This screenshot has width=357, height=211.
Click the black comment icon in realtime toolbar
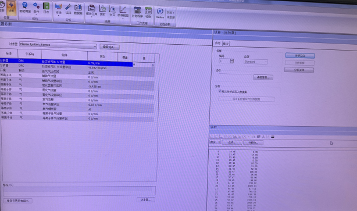(x=258, y=137)
